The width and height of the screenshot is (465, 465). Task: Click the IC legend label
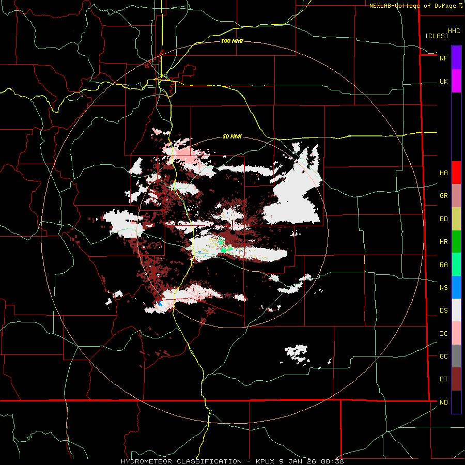[x=443, y=334]
